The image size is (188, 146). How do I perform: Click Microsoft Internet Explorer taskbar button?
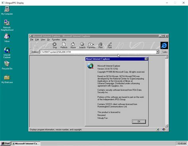(26, 144)
